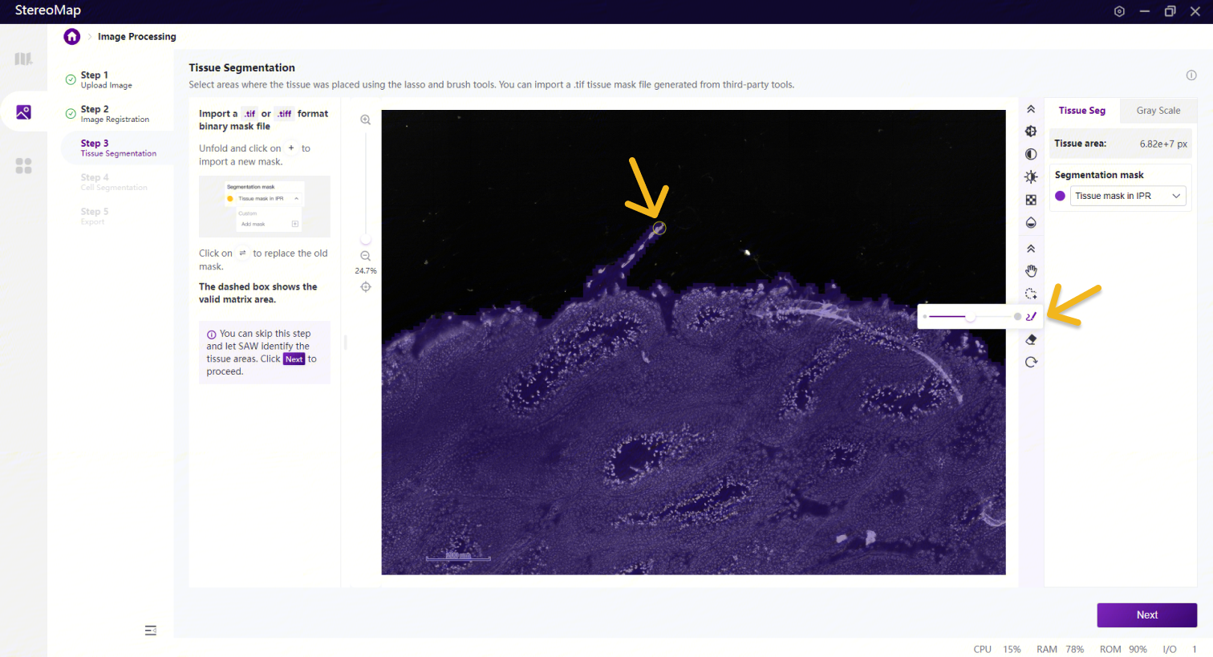Click the redo rotate-arrow icon
This screenshot has height=657, width=1213.
click(x=1031, y=362)
